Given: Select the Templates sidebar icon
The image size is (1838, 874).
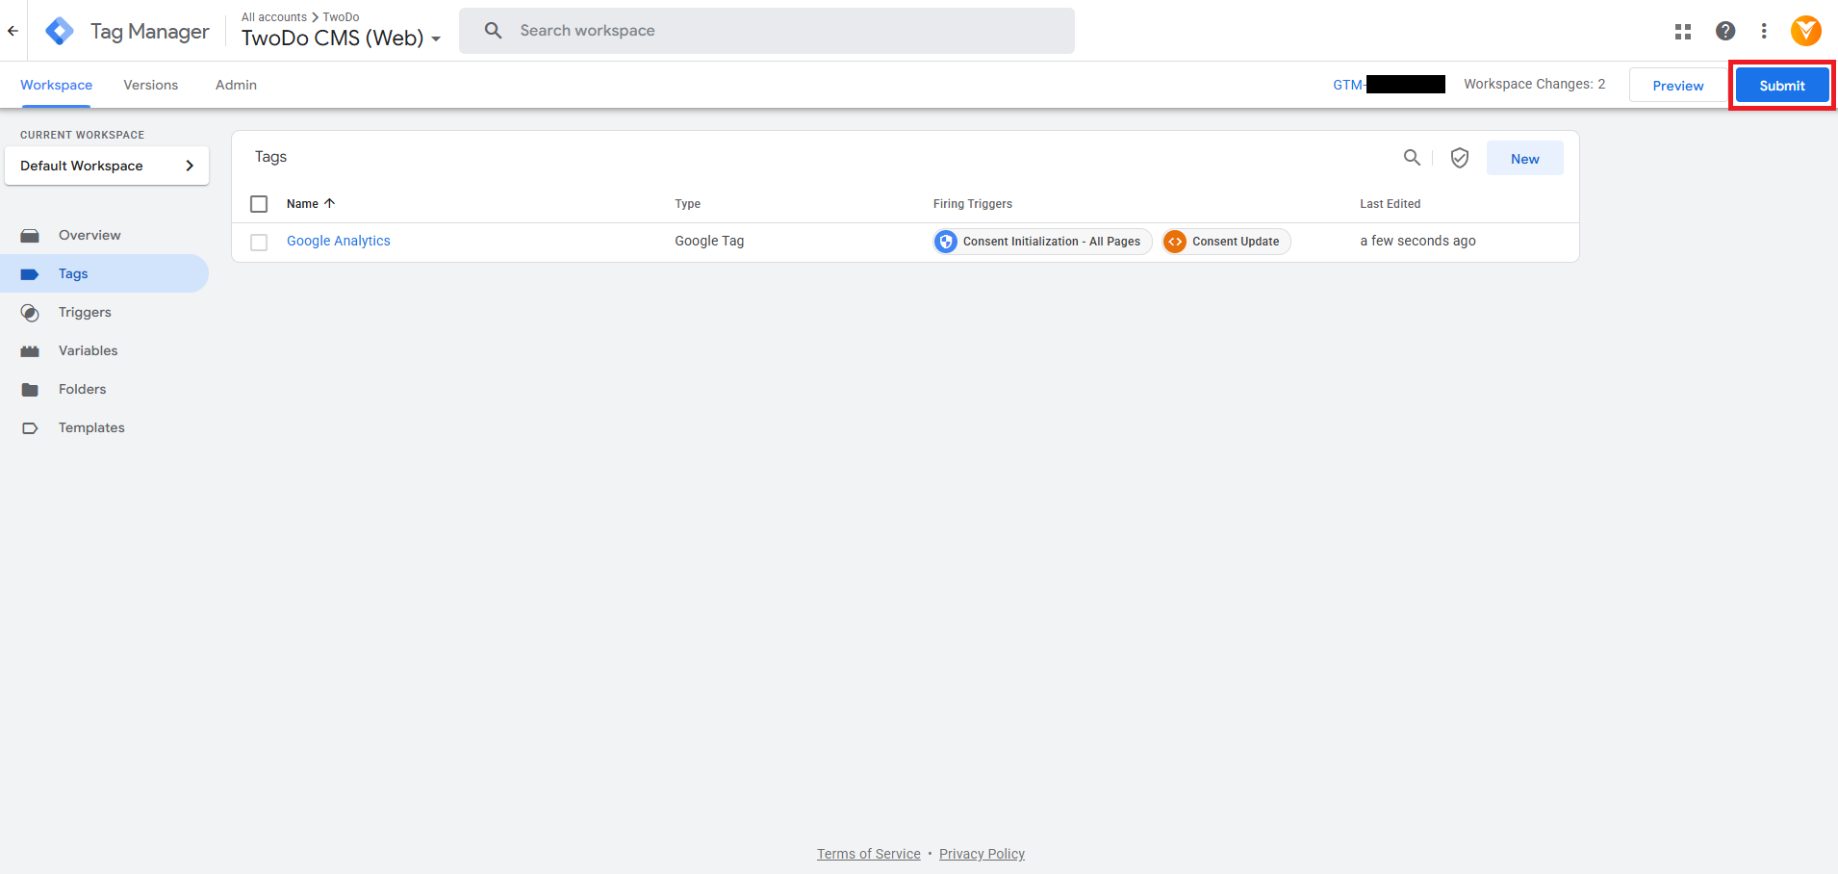Looking at the screenshot, I should pyautogui.click(x=30, y=427).
